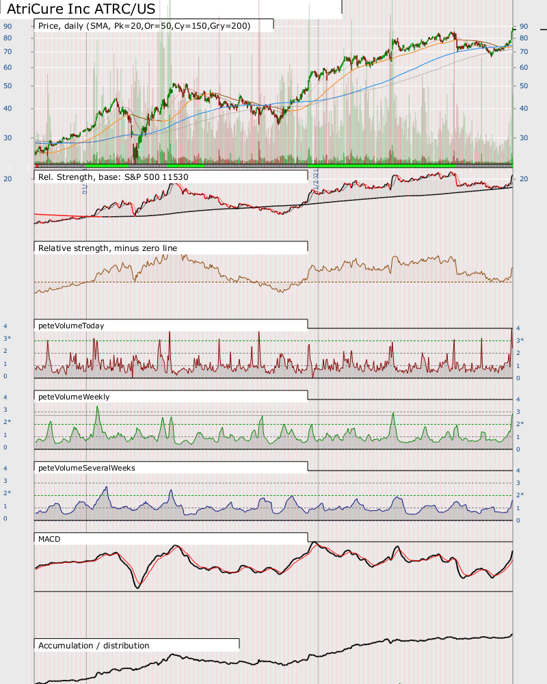Click the peteVolumeWeekly panel label
The width and height of the screenshot is (547, 684).
74,397
